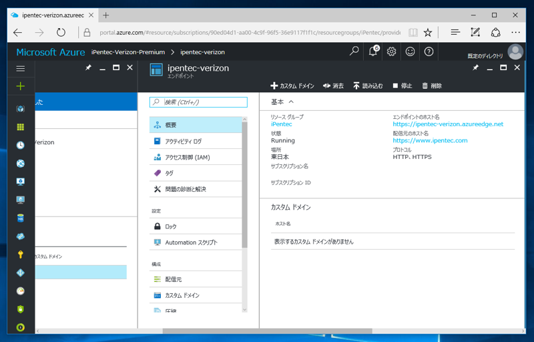This screenshot has width=534, height=342.
Task: Open タグ menu item
Action: pos(196,173)
